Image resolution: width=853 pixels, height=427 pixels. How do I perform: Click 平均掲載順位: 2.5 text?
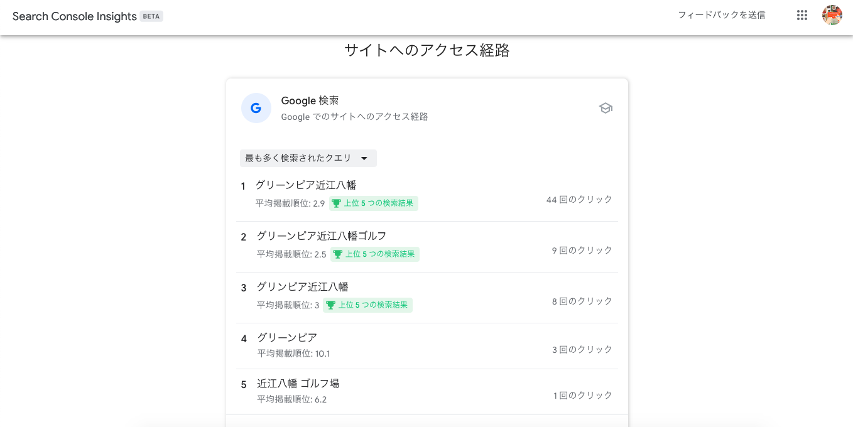291,254
